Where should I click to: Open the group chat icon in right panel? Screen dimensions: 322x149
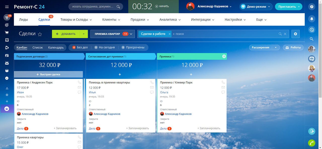(x=312, y=59)
